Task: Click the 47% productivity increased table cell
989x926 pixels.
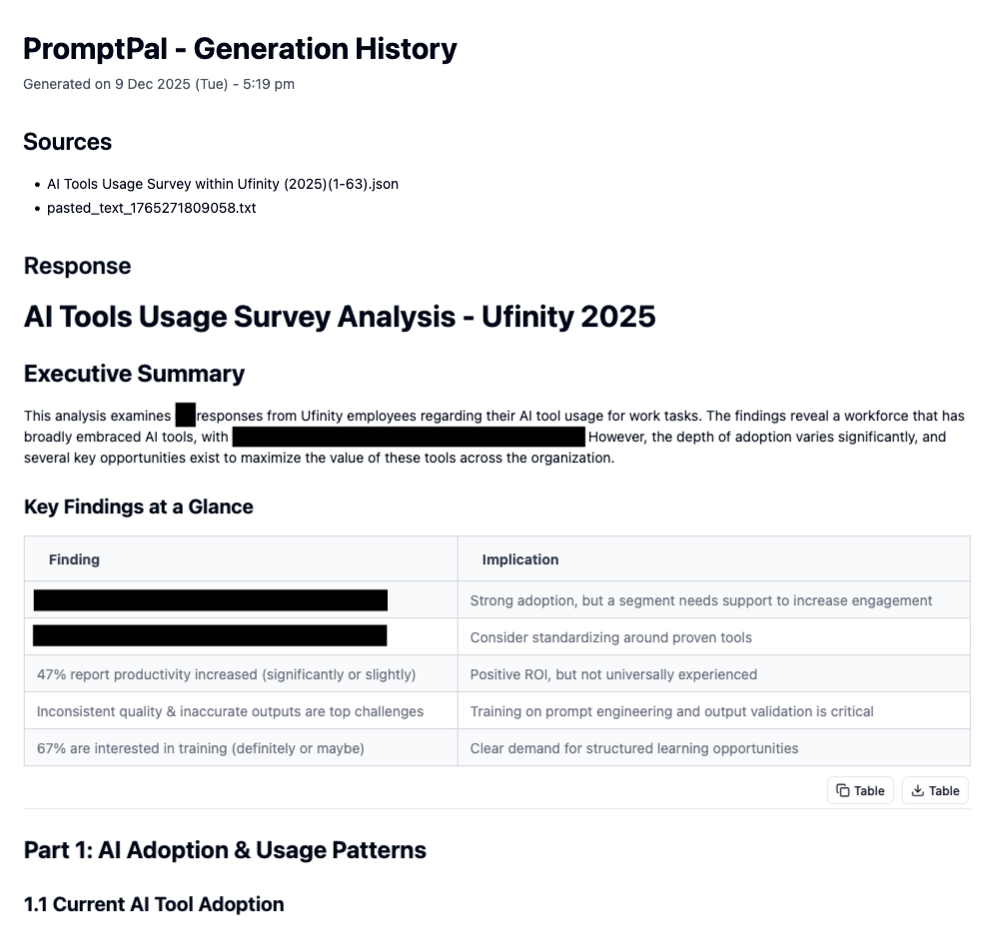Action: (x=226, y=674)
